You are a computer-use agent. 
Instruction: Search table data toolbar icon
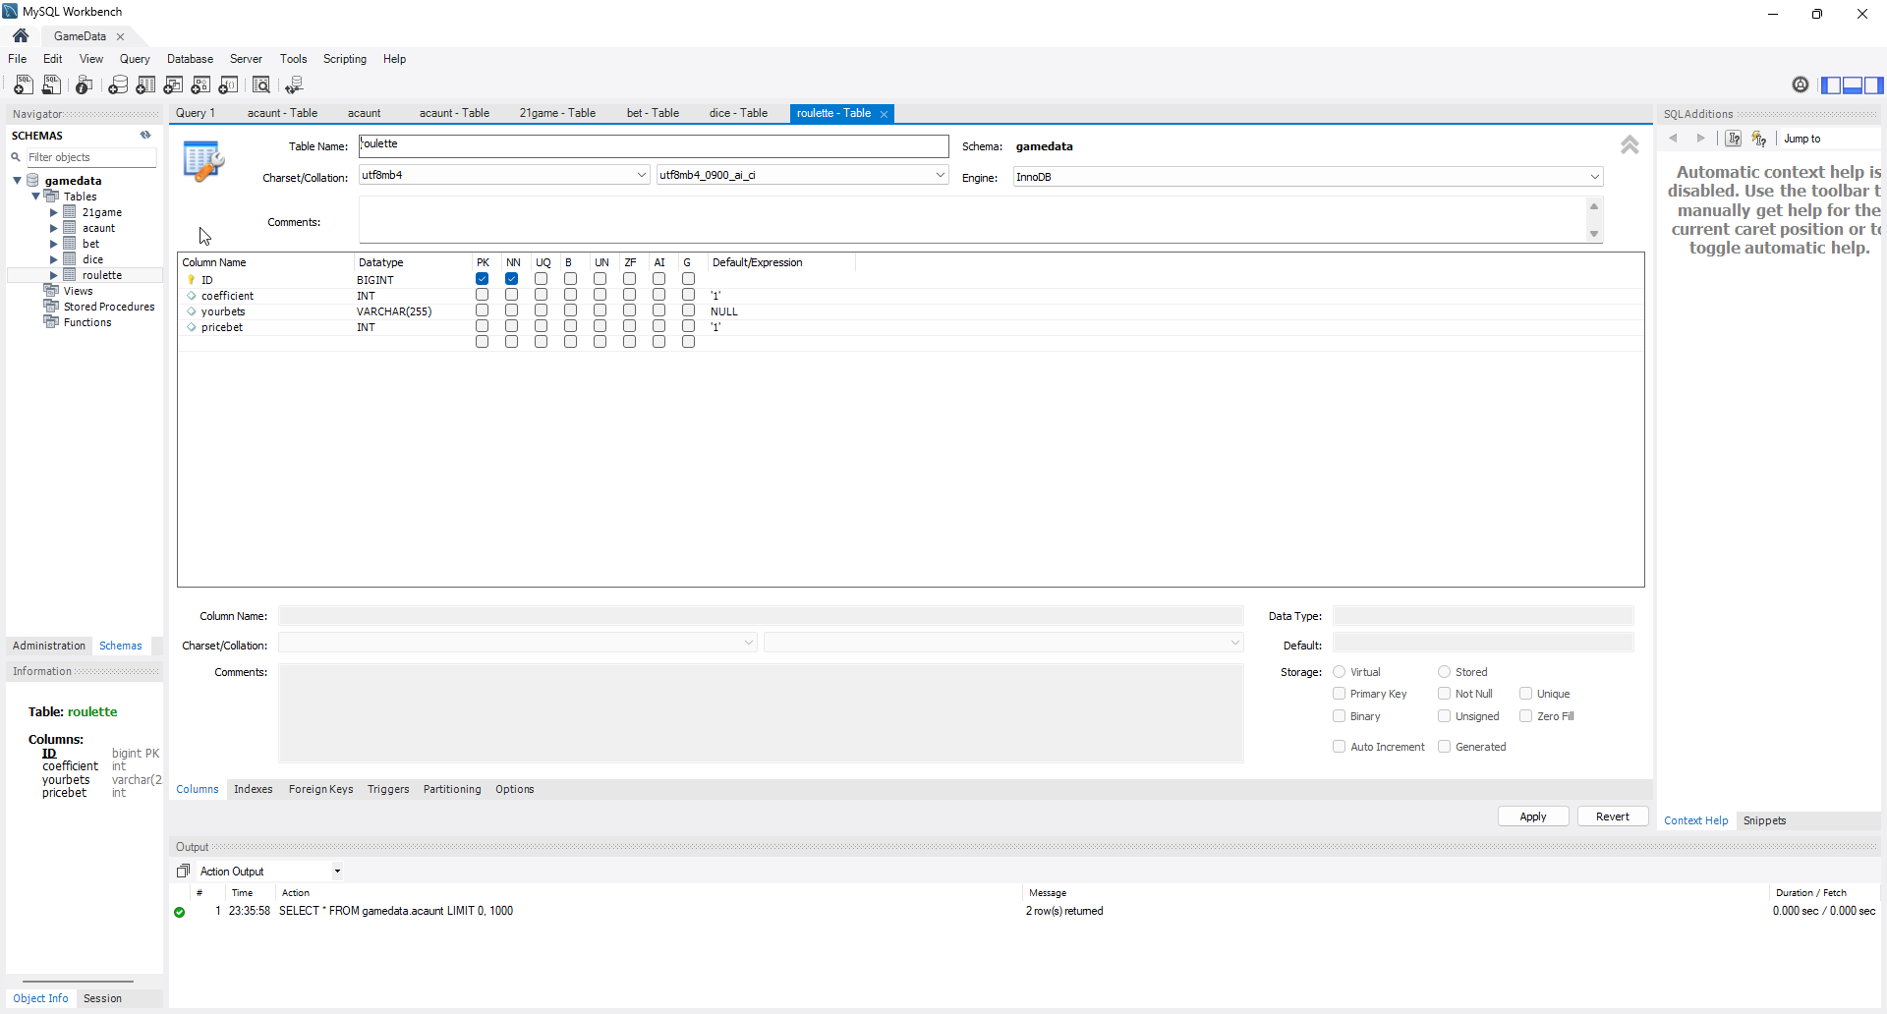[261, 85]
